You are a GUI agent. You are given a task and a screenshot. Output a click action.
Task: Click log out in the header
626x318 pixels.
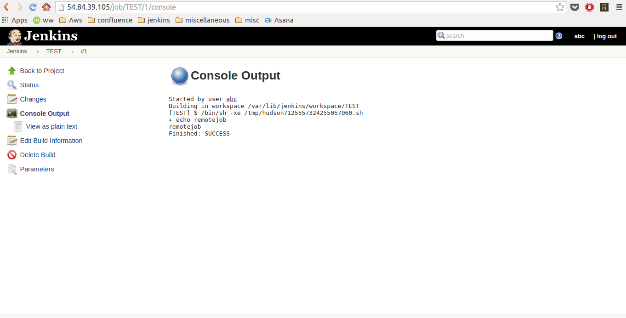pos(607,36)
